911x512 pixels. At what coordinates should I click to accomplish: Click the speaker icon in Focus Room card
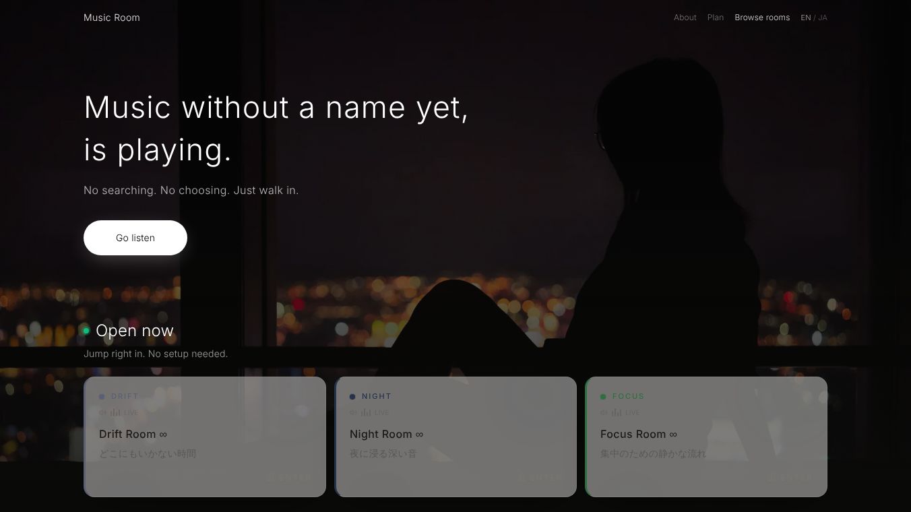point(604,412)
